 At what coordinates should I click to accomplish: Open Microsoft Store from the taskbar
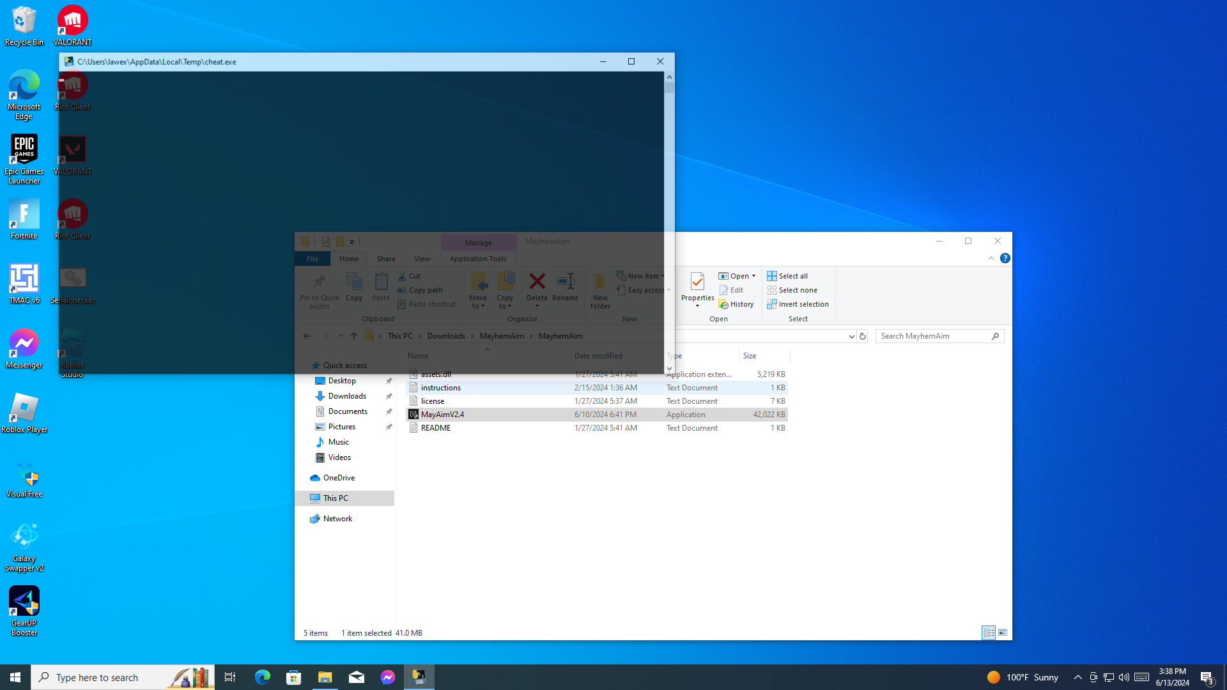click(x=293, y=677)
